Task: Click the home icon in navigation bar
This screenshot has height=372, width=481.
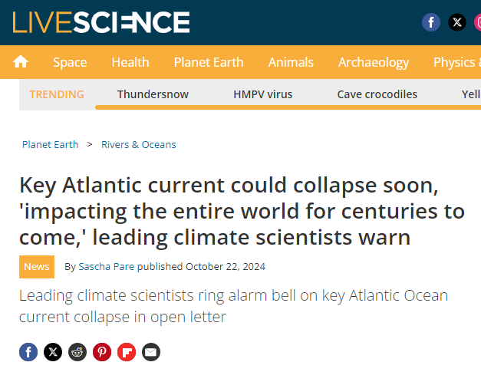Action: click(21, 62)
